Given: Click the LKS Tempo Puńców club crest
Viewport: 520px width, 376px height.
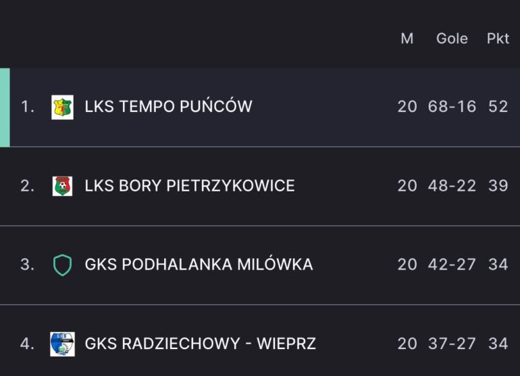Looking at the screenshot, I should 62,107.
